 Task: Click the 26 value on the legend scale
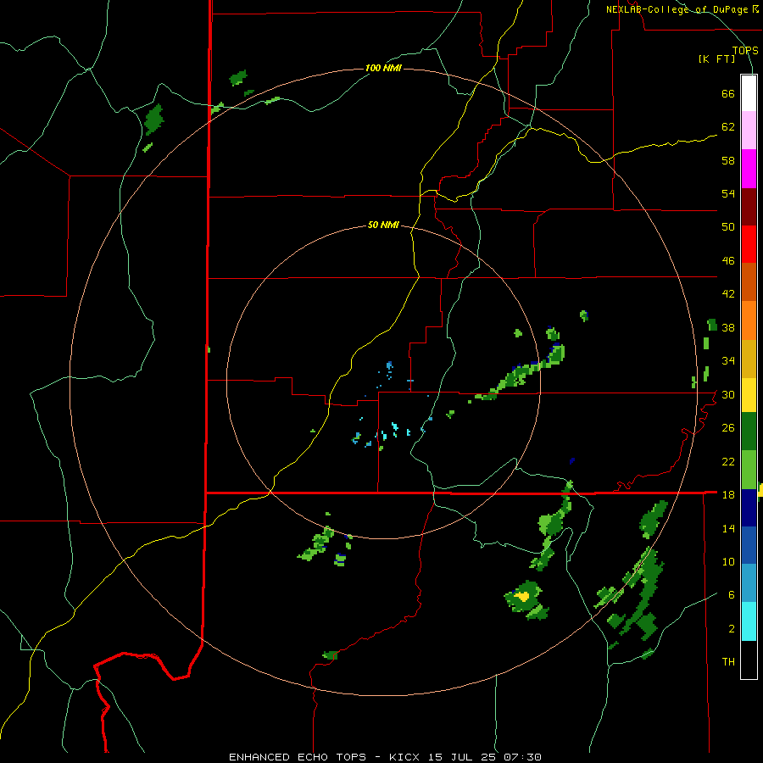728,428
